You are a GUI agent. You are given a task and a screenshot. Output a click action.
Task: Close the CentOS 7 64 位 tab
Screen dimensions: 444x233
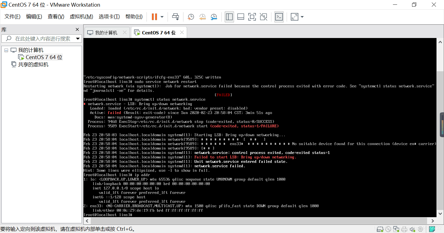pos(182,32)
